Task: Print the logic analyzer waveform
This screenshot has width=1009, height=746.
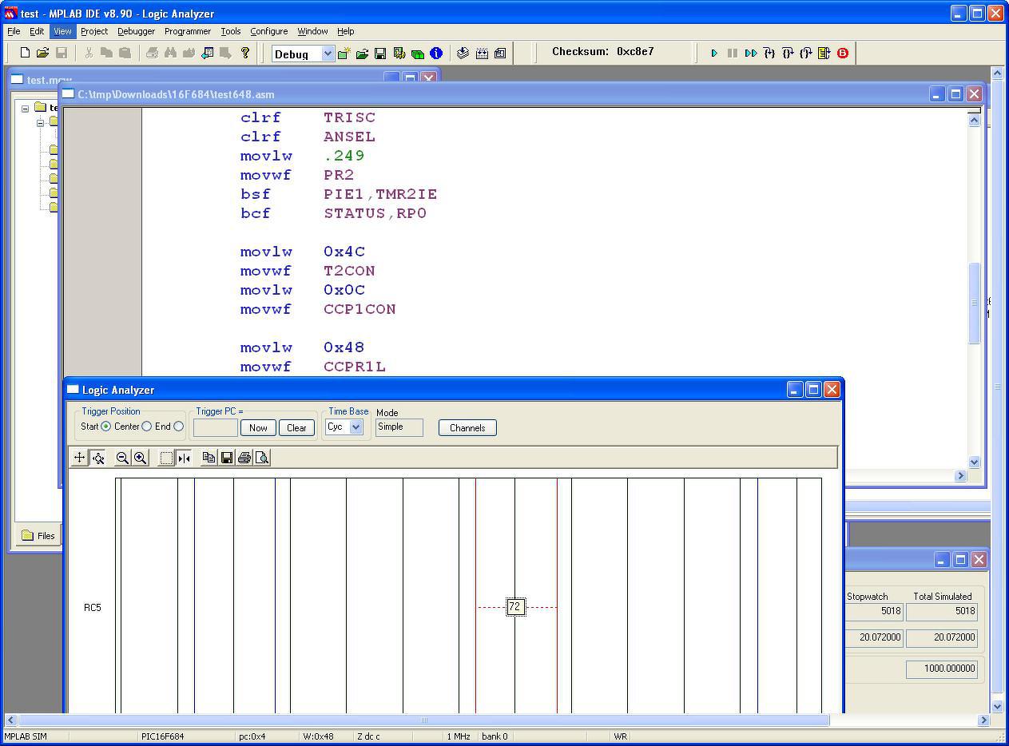Action: pyautogui.click(x=244, y=458)
